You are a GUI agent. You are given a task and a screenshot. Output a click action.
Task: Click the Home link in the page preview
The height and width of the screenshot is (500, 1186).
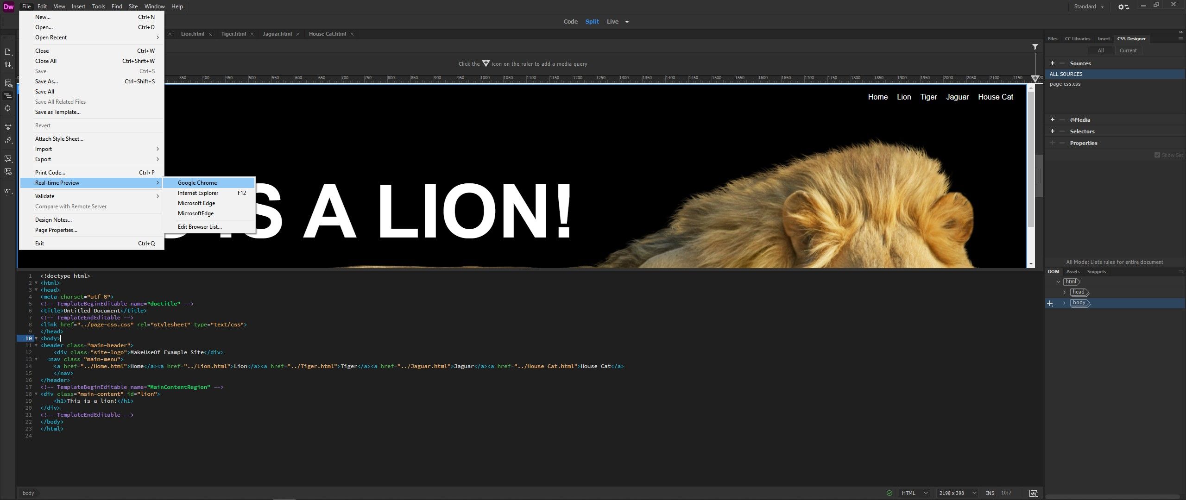pyautogui.click(x=877, y=97)
